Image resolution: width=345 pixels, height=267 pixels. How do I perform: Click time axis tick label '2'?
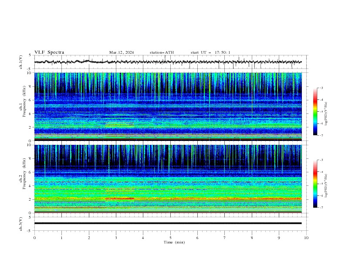[89, 238]
